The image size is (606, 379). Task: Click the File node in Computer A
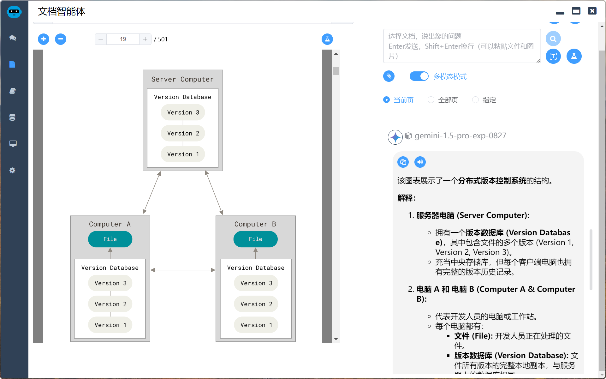pyautogui.click(x=110, y=239)
